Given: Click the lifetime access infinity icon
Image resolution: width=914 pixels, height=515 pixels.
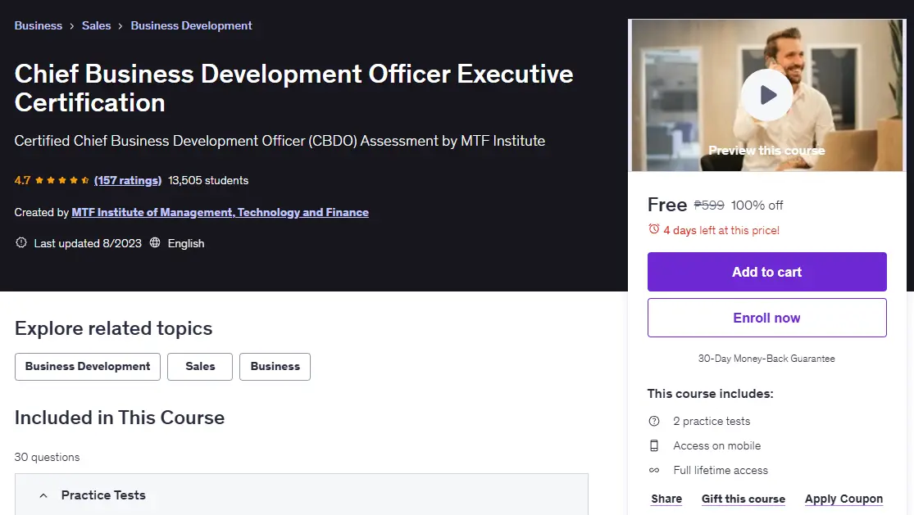Looking at the screenshot, I should (x=654, y=470).
